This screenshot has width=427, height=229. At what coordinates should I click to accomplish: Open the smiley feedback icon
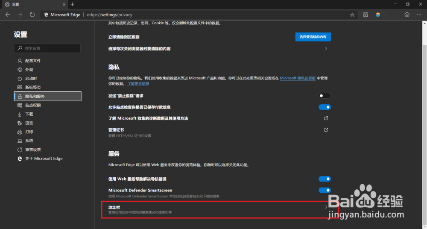click(x=407, y=15)
